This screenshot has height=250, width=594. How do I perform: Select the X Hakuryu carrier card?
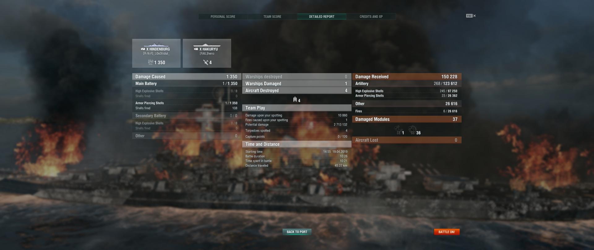tap(207, 53)
